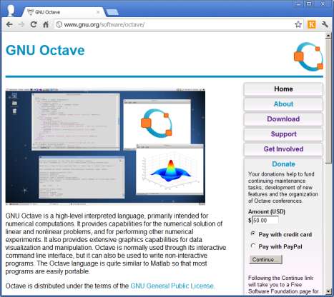Open the Support navigation item
Viewport: 334px width, 297px height.
click(x=283, y=134)
